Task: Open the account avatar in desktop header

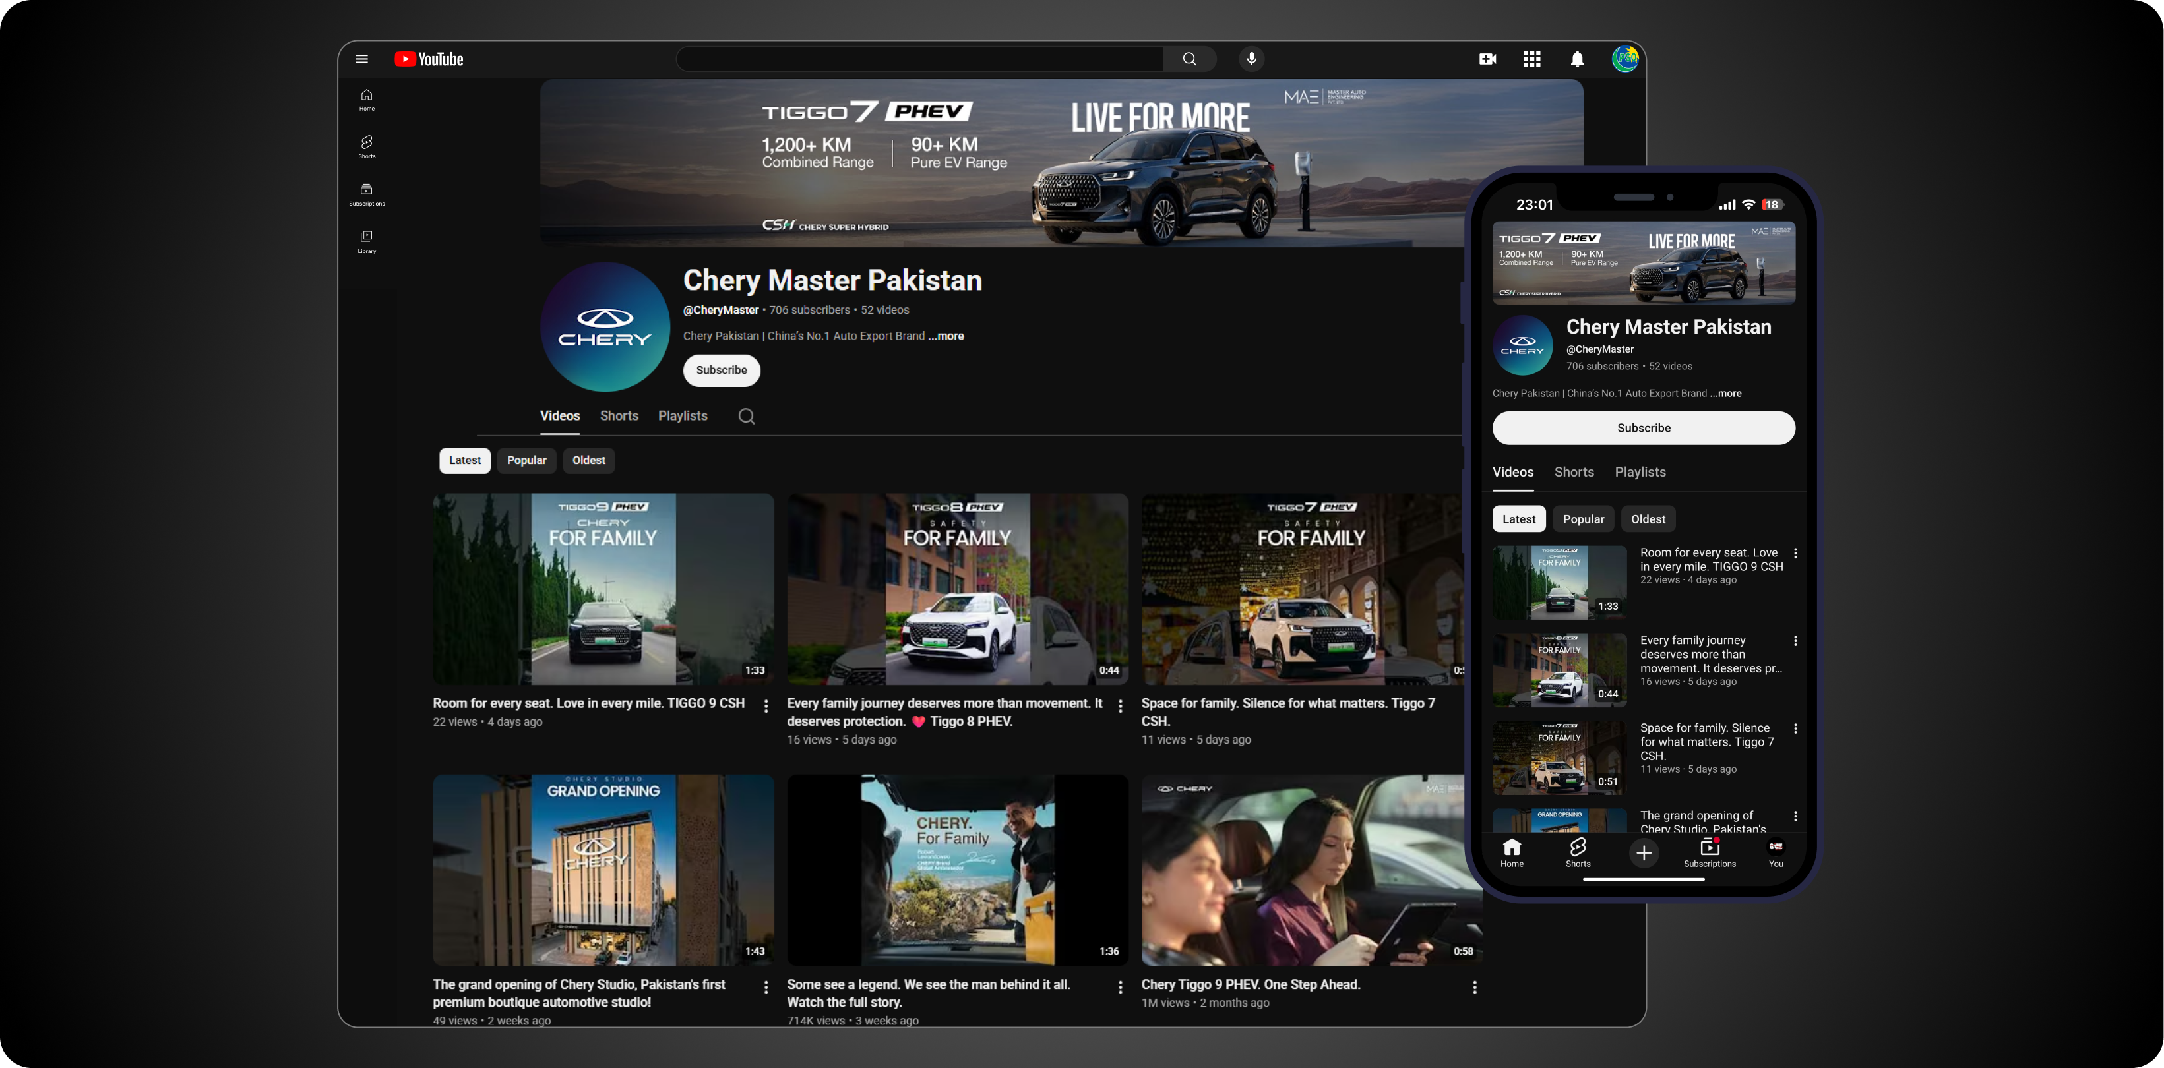Action: coord(1624,59)
